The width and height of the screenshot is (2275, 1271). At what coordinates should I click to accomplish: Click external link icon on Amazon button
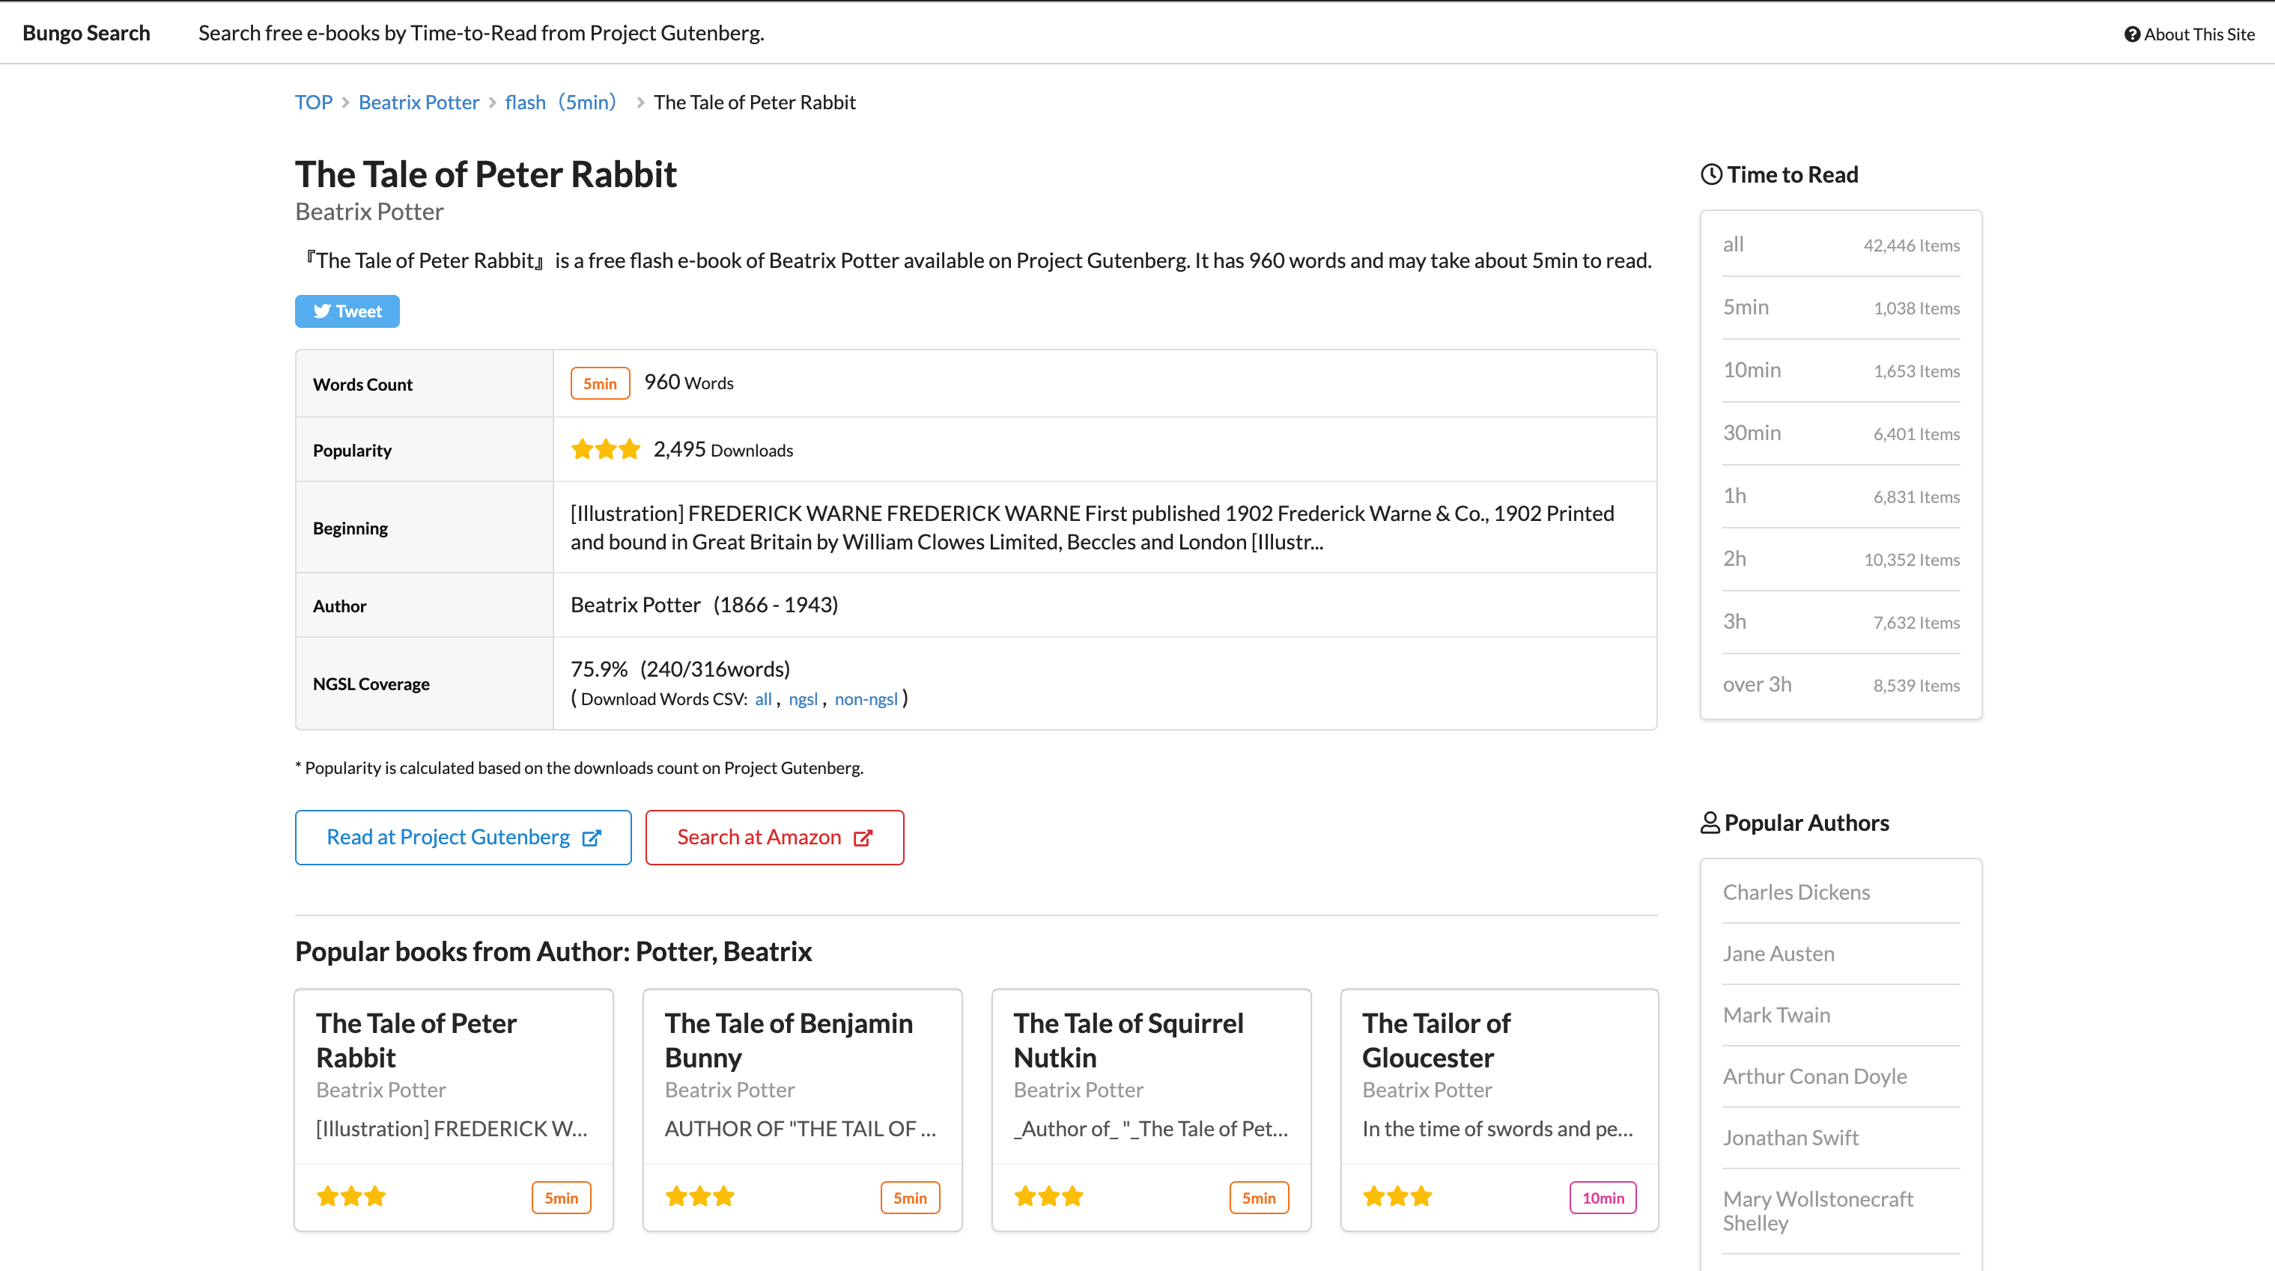pyautogui.click(x=863, y=838)
